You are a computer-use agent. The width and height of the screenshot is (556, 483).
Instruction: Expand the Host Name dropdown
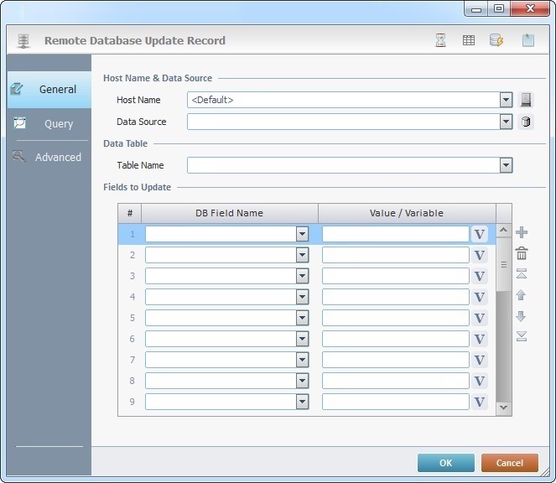(506, 100)
